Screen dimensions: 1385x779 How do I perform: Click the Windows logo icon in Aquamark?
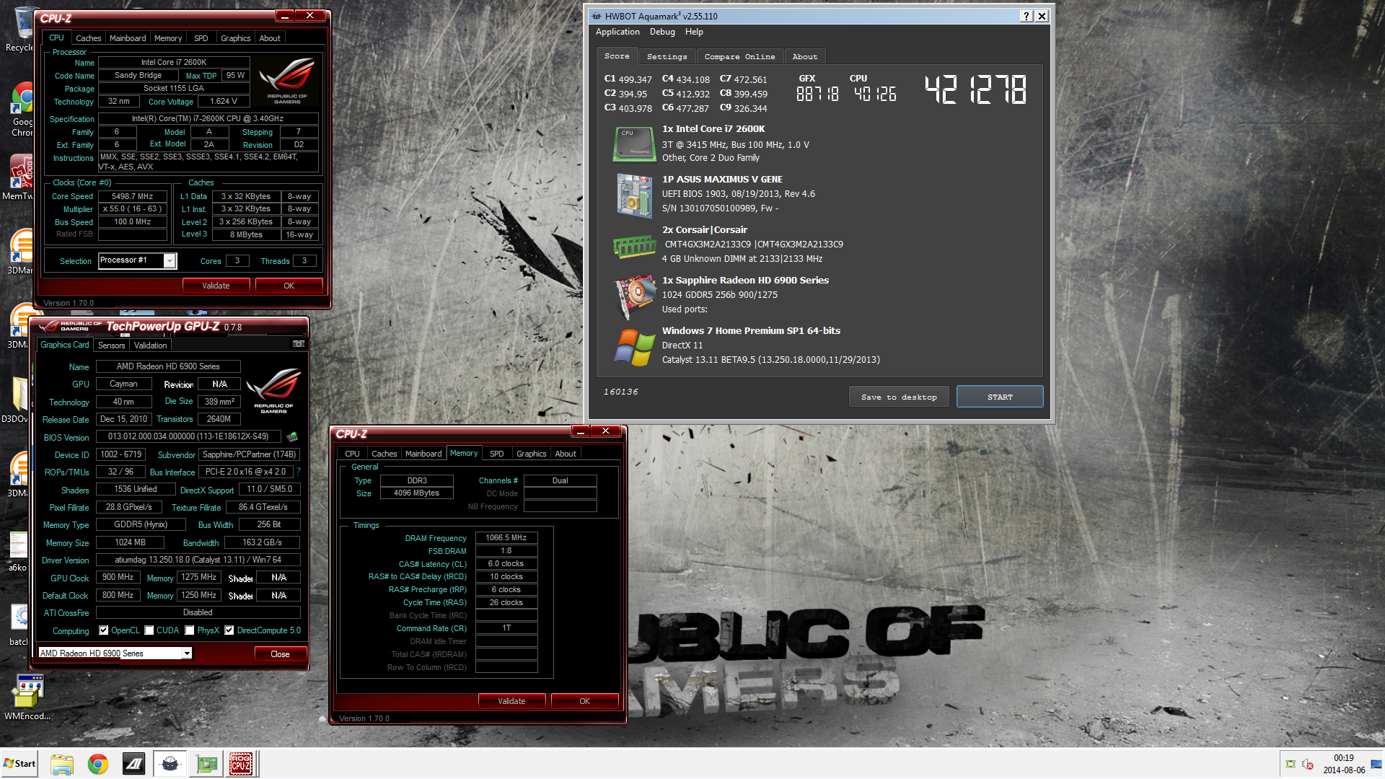point(633,347)
